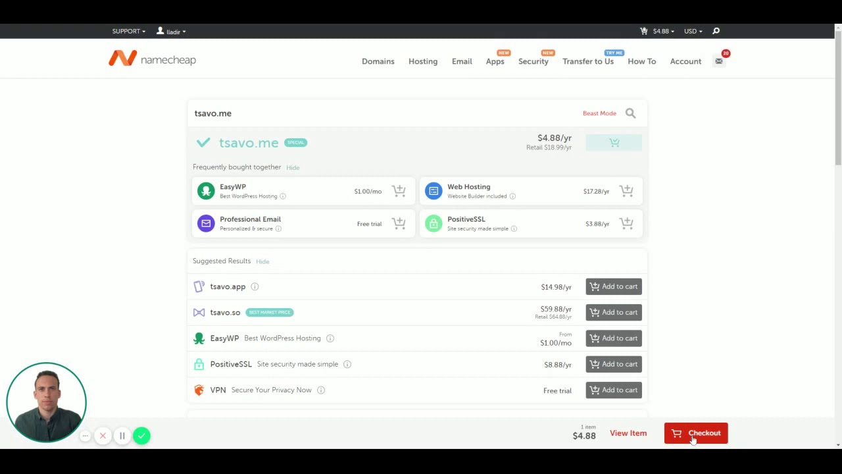Click the red Checkout button
This screenshot has width=842, height=474.
[x=696, y=433]
